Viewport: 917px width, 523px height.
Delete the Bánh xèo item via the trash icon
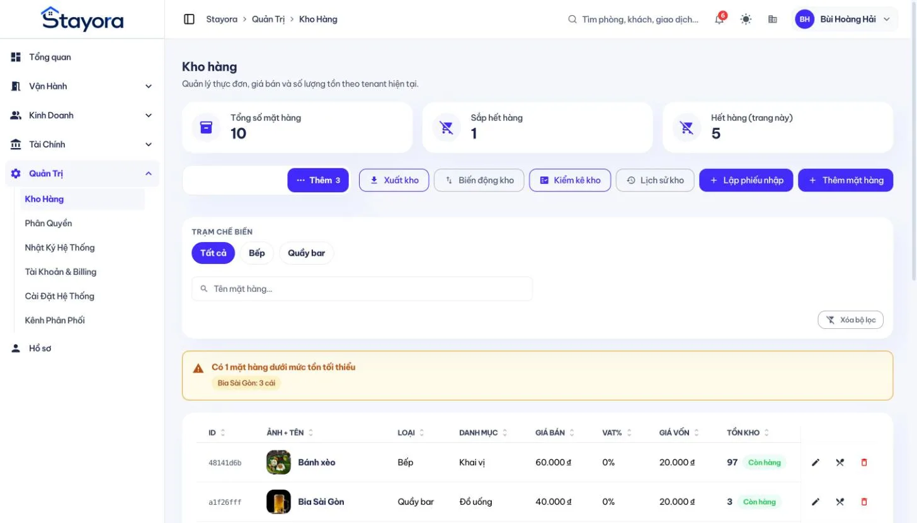864,463
